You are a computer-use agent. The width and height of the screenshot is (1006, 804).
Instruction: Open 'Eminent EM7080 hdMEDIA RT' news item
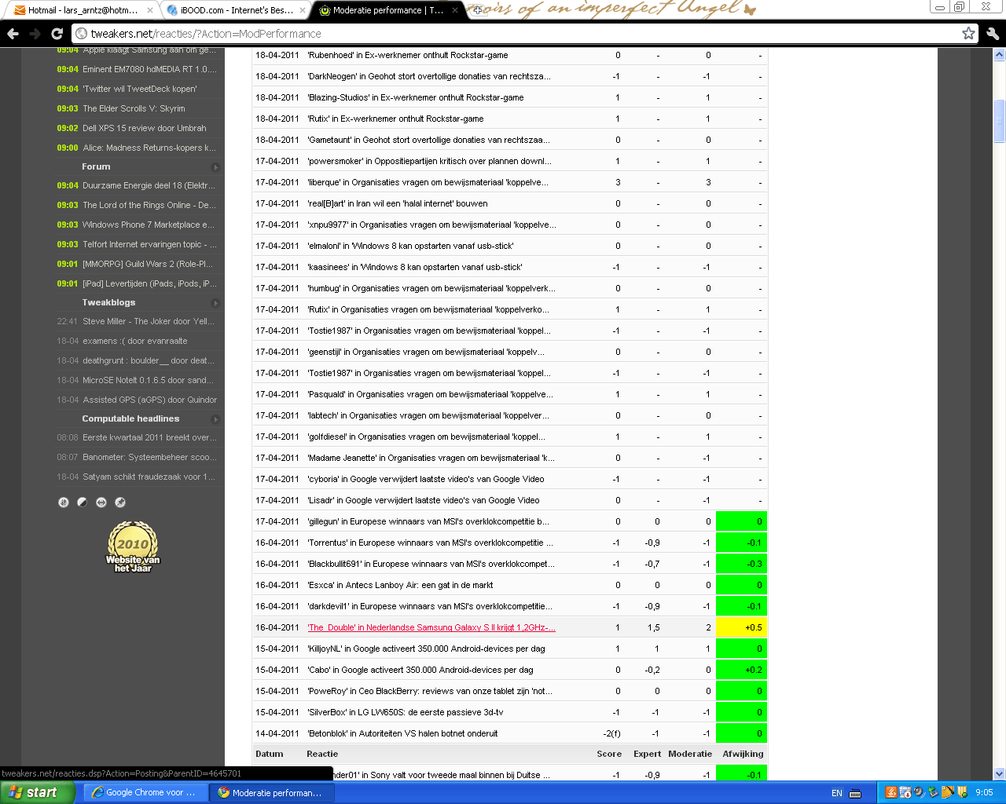point(149,70)
